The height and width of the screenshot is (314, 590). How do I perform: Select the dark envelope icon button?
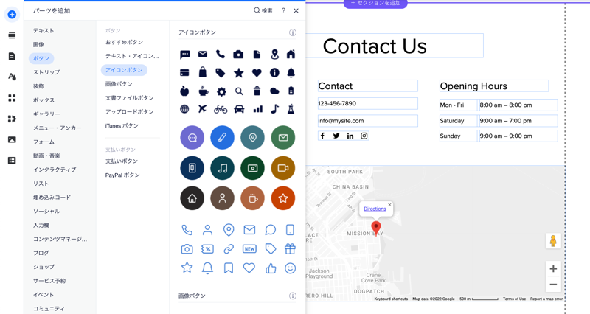[202, 54]
